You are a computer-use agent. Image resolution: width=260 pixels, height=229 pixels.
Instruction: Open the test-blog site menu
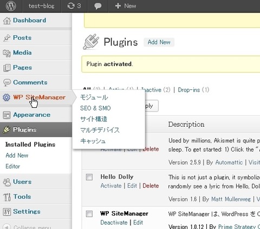point(41,6)
